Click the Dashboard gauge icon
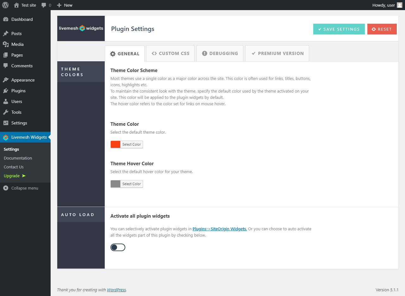The height and width of the screenshot is (296, 405). pyautogui.click(x=6, y=19)
